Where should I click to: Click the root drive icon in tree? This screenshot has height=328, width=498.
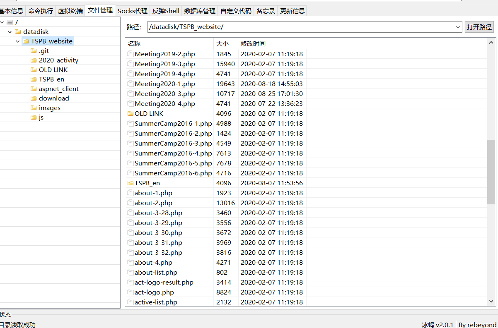(10, 22)
